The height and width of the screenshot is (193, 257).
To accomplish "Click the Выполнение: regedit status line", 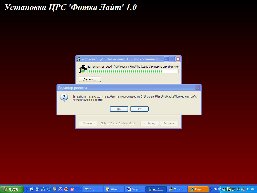I will [133, 67].
